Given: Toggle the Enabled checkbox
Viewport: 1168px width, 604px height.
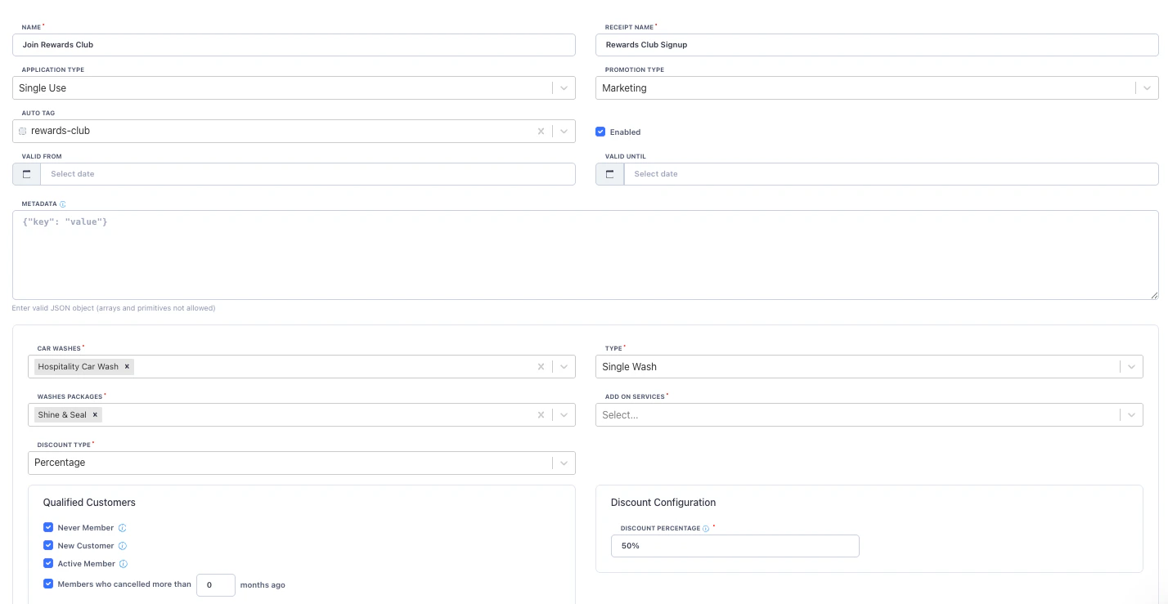Looking at the screenshot, I should click(600, 132).
